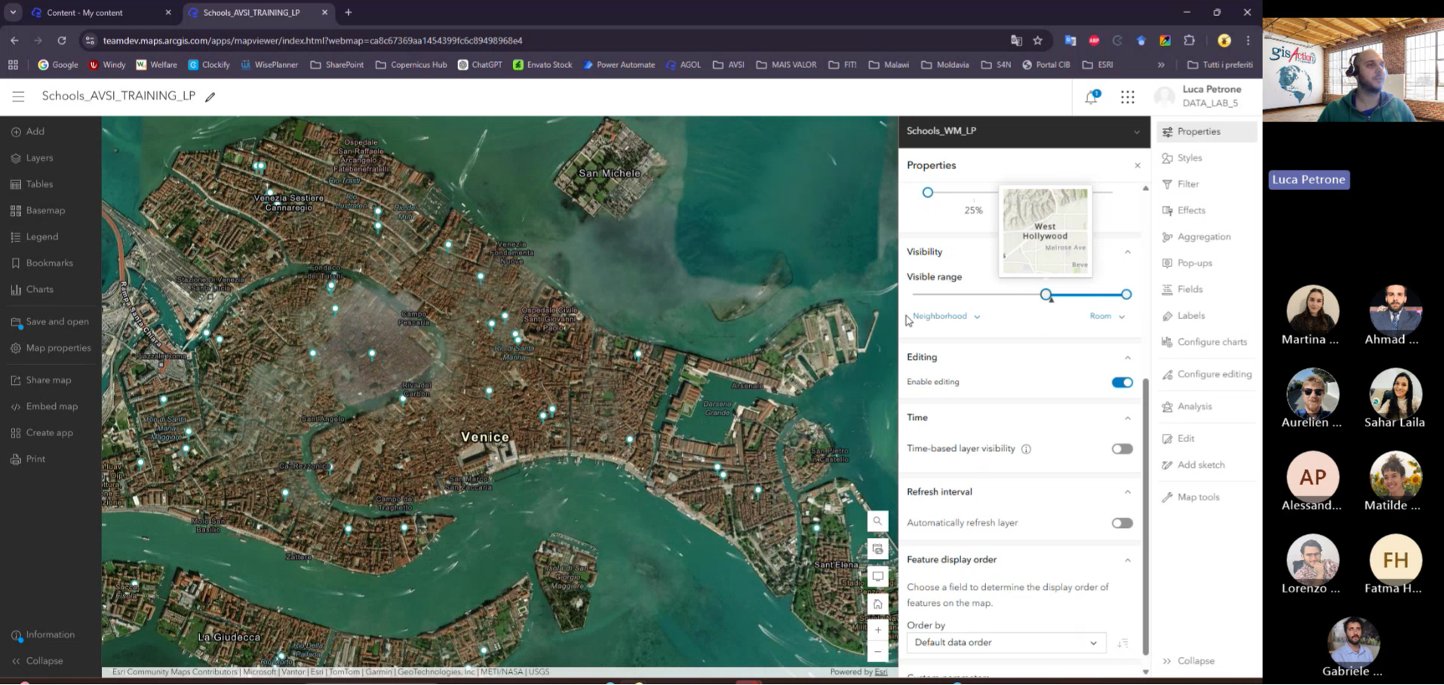Turn on Automatically refresh layer
Viewport: 1444px width, 685px height.
pyautogui.click(x=1122, y=523)
